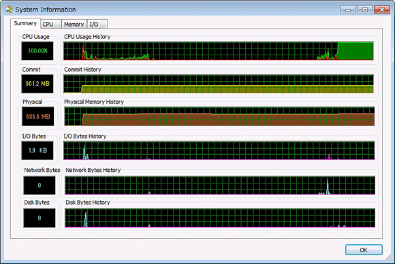The height and width of the screenshot is (264, 395).
Task: Click the Network Bytes History graph
Action: coord(220,186)
